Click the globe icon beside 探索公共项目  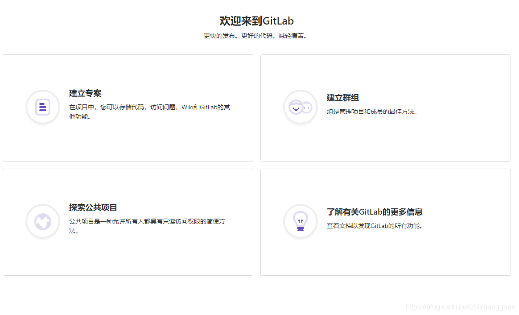[43, 222]
